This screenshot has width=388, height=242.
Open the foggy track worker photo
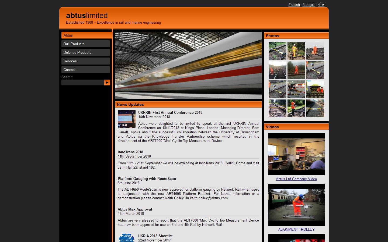click(x=296, y=70)
